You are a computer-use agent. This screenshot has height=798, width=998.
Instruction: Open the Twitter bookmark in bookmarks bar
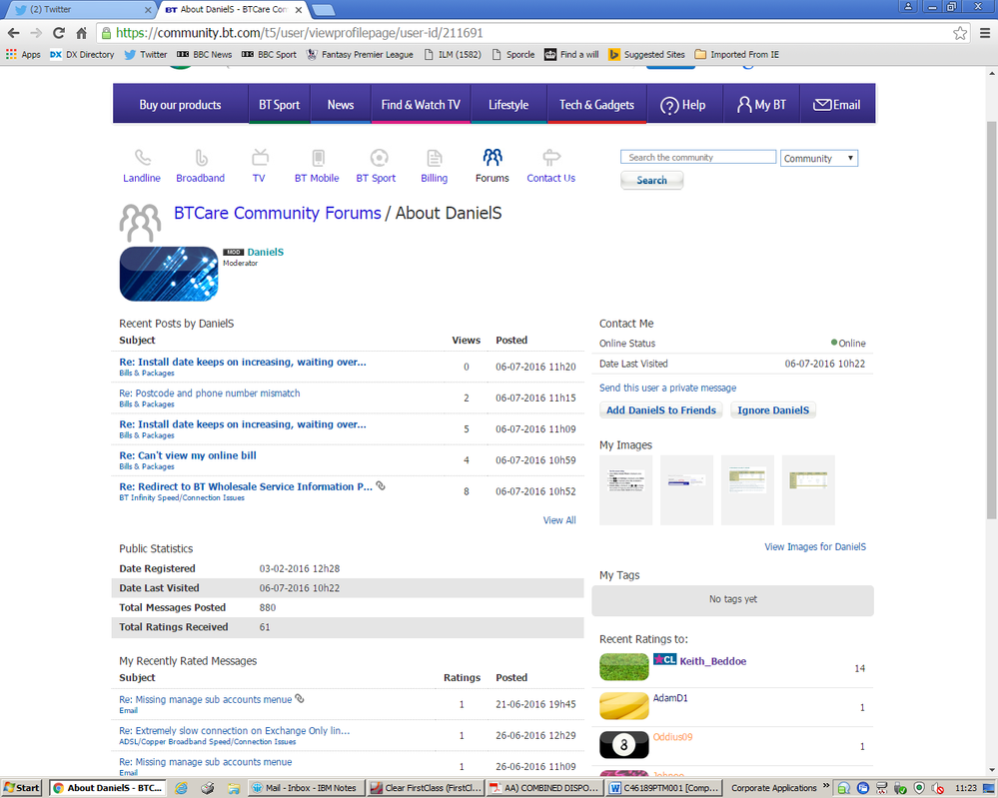click(x=146, y=55)
